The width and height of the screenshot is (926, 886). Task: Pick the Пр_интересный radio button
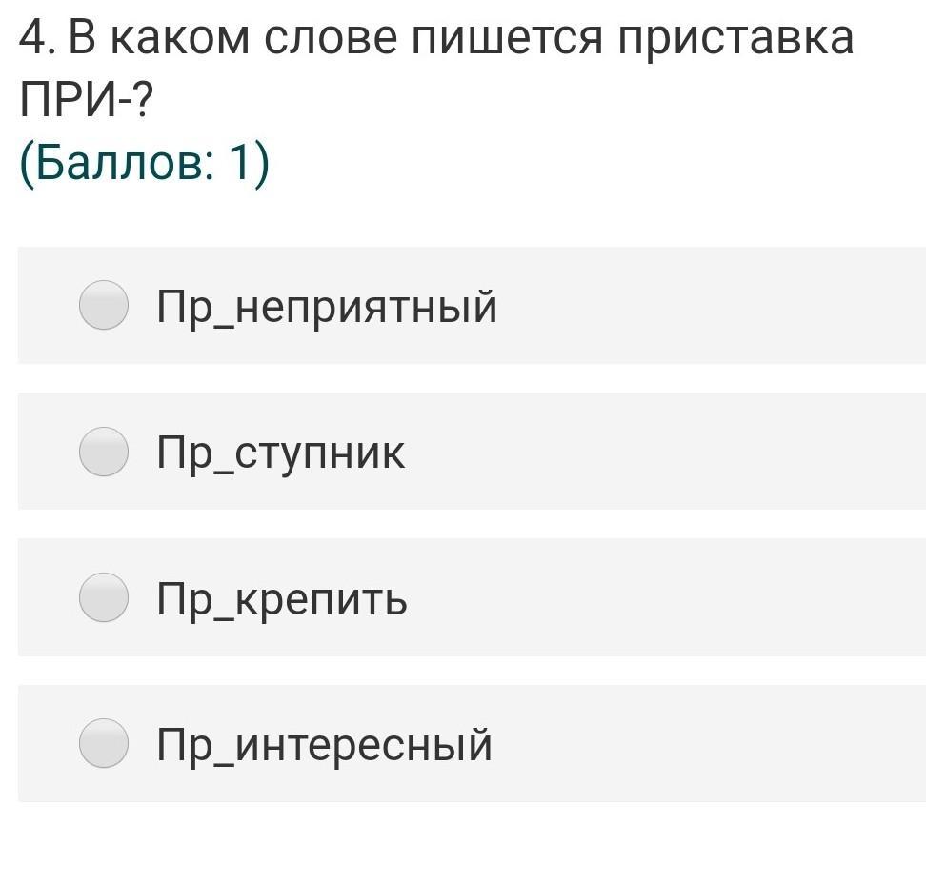[103, 743]
